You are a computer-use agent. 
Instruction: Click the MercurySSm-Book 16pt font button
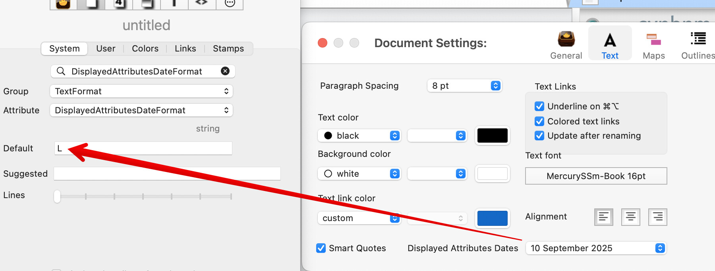[596, 176]
